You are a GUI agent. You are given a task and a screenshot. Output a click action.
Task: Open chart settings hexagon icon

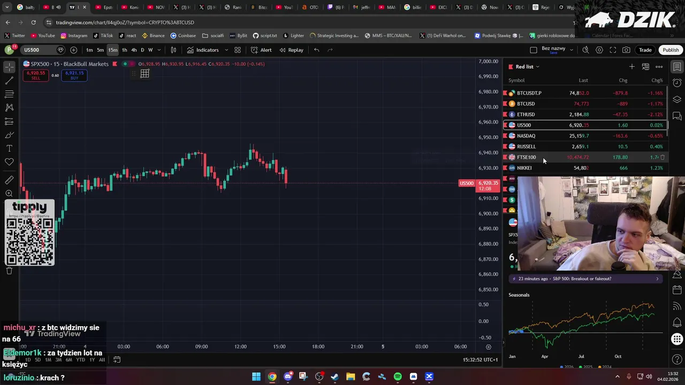click(x=599, y=50)
